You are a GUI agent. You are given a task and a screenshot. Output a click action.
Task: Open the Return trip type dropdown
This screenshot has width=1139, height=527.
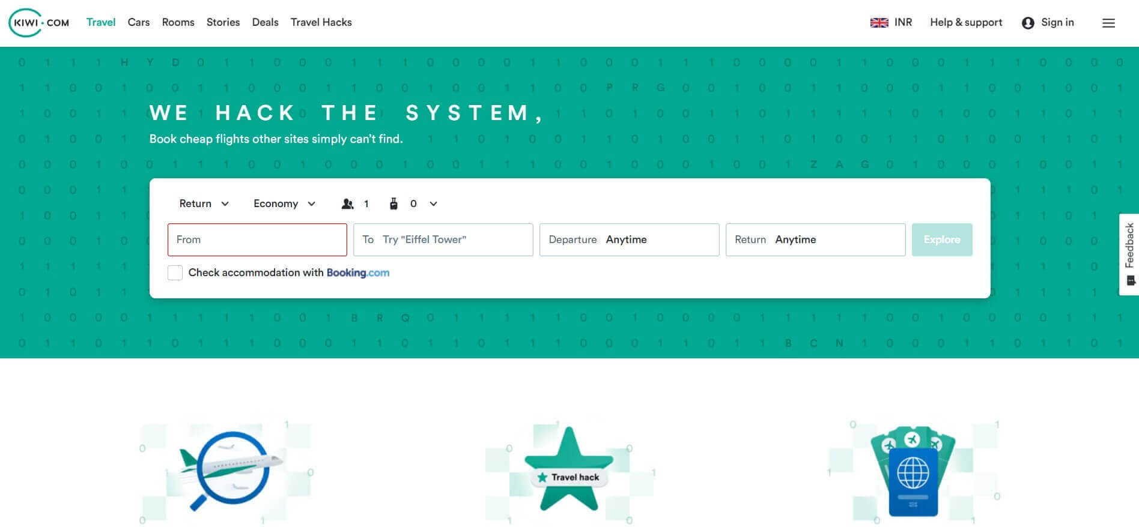(x=204, y=204)
